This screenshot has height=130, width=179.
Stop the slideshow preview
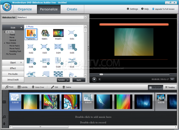coord(100,79)
